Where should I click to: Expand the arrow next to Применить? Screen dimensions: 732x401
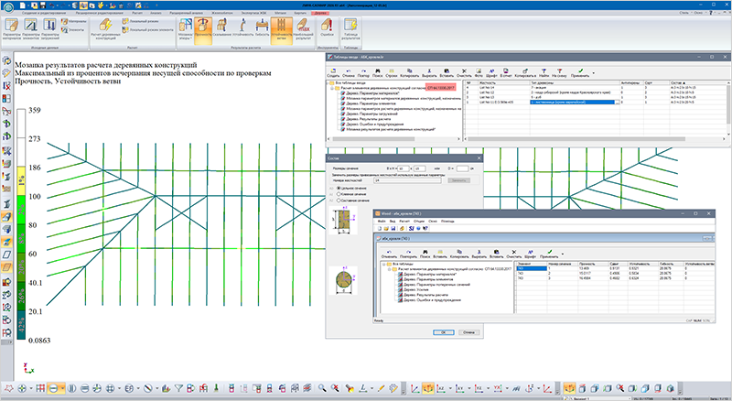click(593, 73)
